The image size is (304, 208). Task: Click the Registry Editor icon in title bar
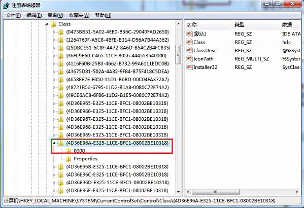[6, 5]
